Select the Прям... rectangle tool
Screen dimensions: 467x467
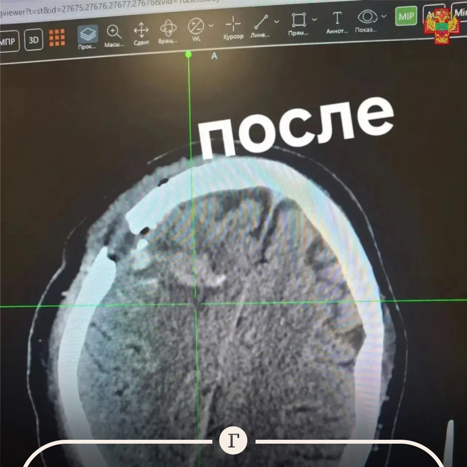click(x=298, y=24)
